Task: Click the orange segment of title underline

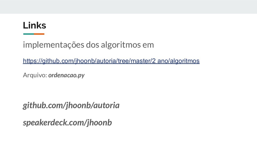Action: (x=39, y=34)
